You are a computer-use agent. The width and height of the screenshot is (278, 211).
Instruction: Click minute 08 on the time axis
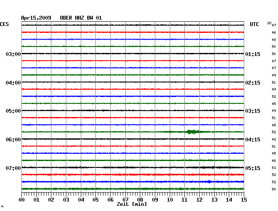coord(140,200)
